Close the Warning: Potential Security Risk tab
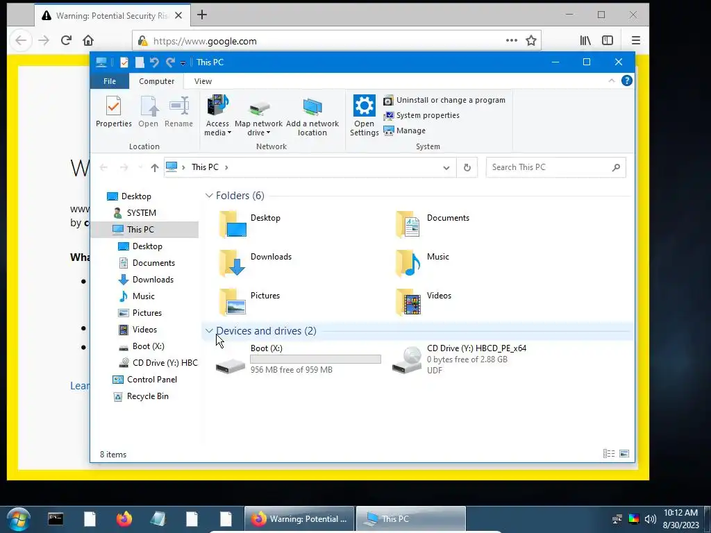 [178, 15]
